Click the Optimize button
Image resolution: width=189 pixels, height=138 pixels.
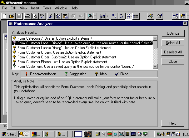pyautogui.click(x=173, y=33)
